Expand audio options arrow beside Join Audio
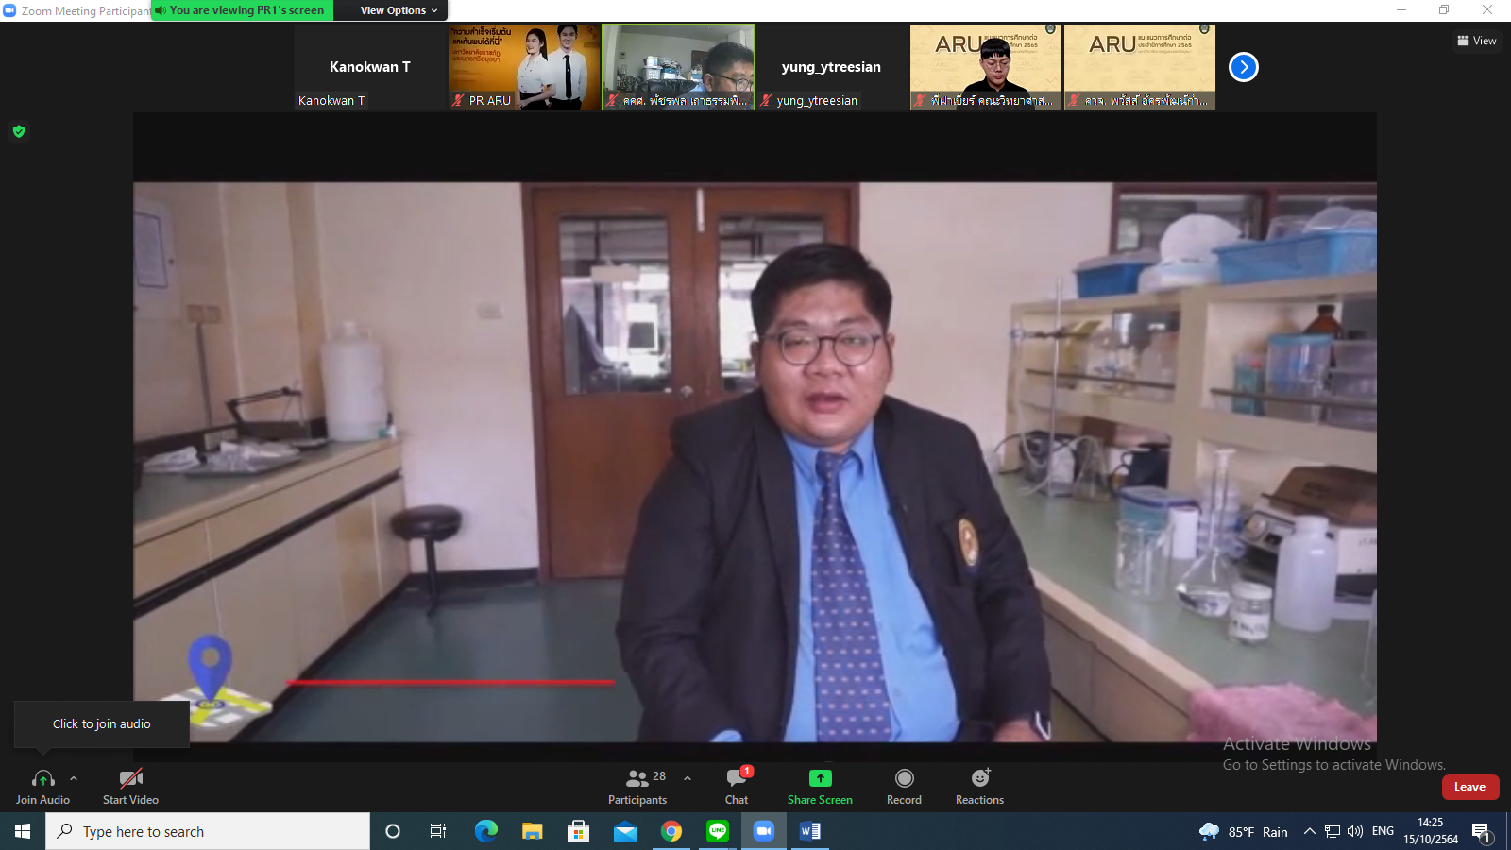The width and height of the screenshot is (1511, 850). tap(74, 778)
